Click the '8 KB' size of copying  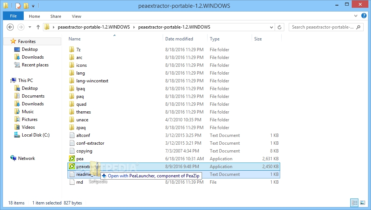point(274,151)
